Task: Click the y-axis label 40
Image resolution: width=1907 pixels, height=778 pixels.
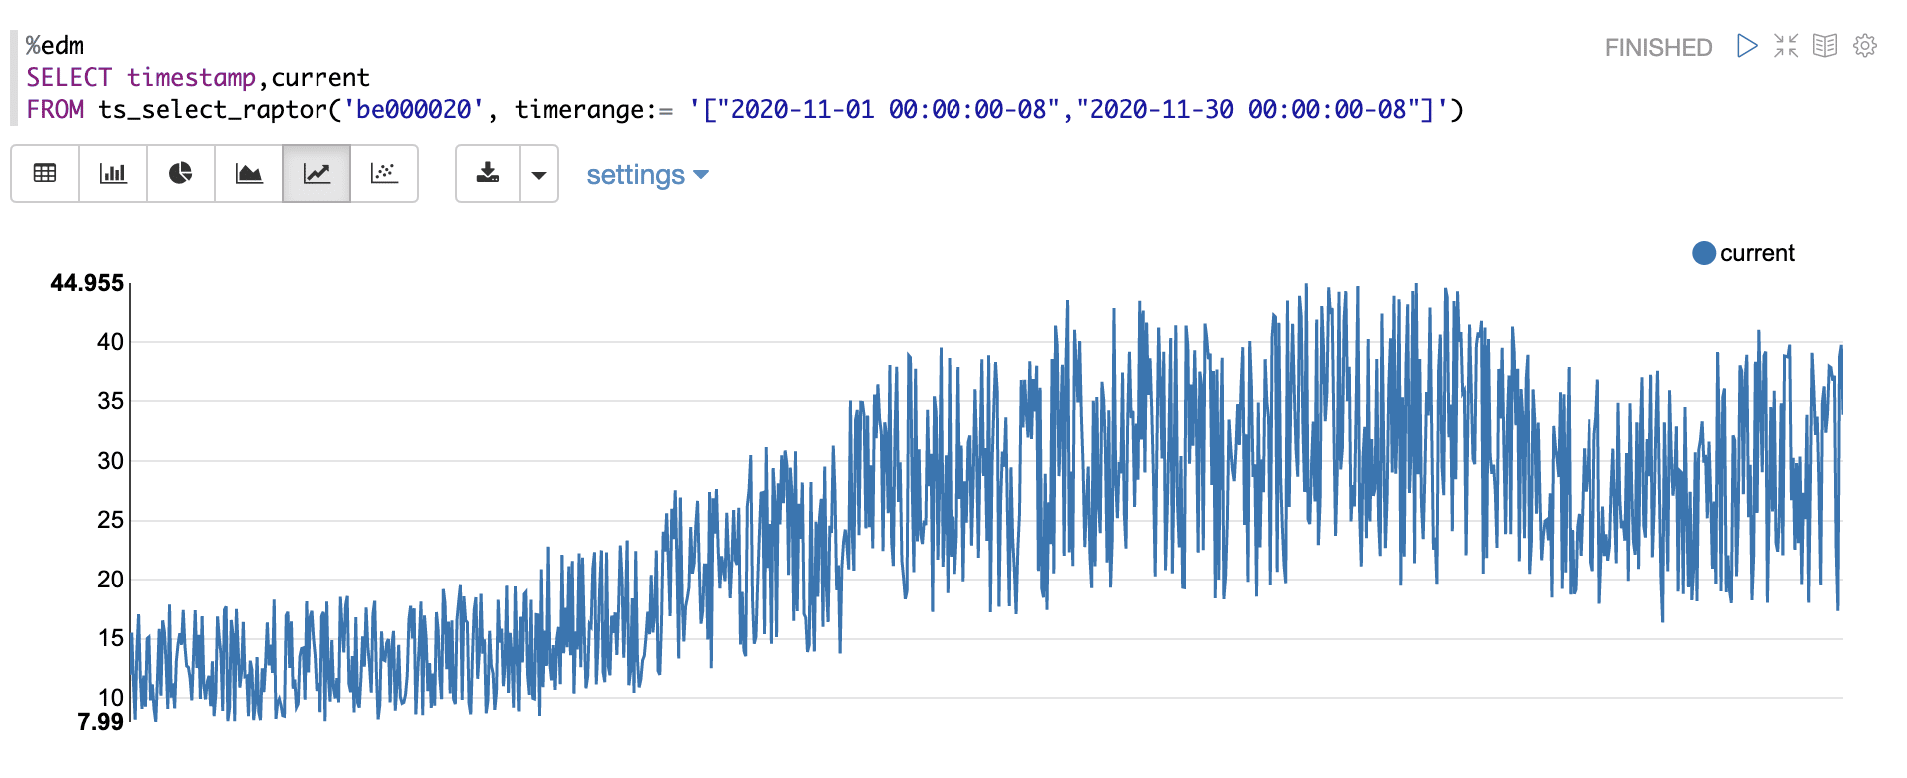Action: point(110,342)
